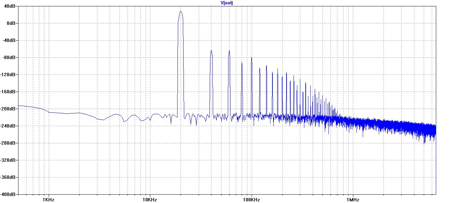Click the -80dB axis label
Screen dimensions: 457x203
coord(9,58)
